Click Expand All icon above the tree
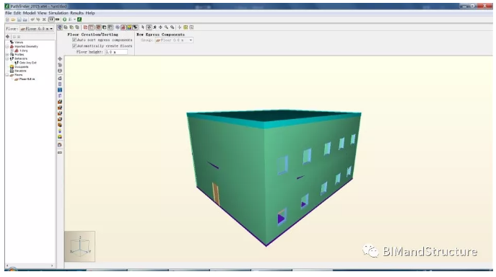The image size is (496, 277). [x=14, y=37]
